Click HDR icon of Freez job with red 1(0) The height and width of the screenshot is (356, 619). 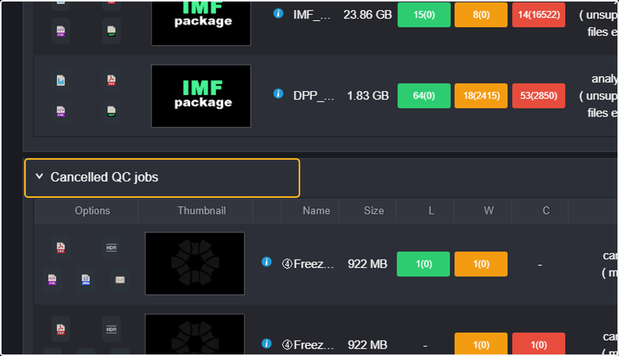(111, 329)
